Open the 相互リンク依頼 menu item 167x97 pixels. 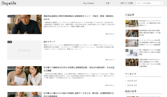pos(127,3)
